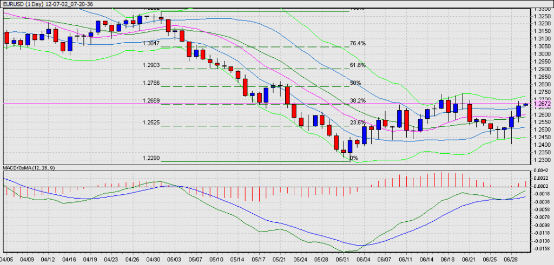Image resolution: width=554 pixels, height=265 pixels.
Task: Click the 1.3047 Fibonacci price label
Action: [151, 43]
